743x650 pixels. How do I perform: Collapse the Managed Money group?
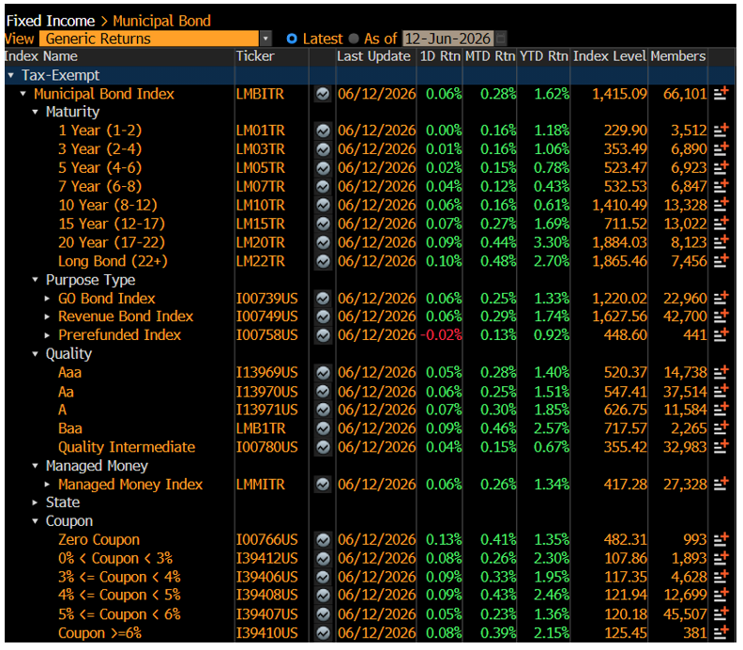[x=35, y=466]
